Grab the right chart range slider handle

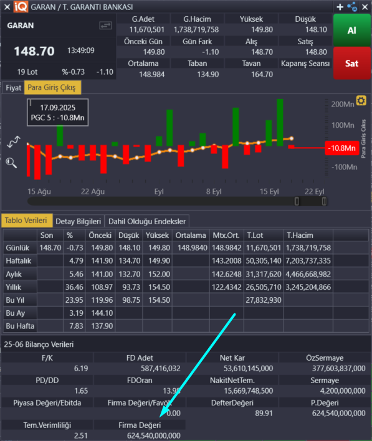(x=324, y=201)
